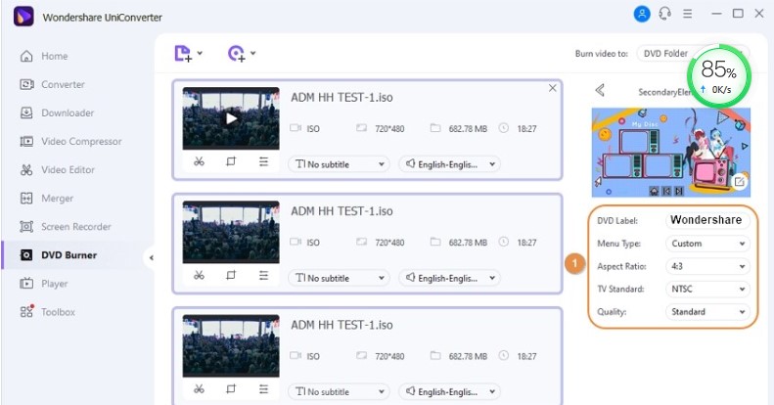
Task: Go to previous DVD template with left arrow
Action: click(x=600, y=90)
